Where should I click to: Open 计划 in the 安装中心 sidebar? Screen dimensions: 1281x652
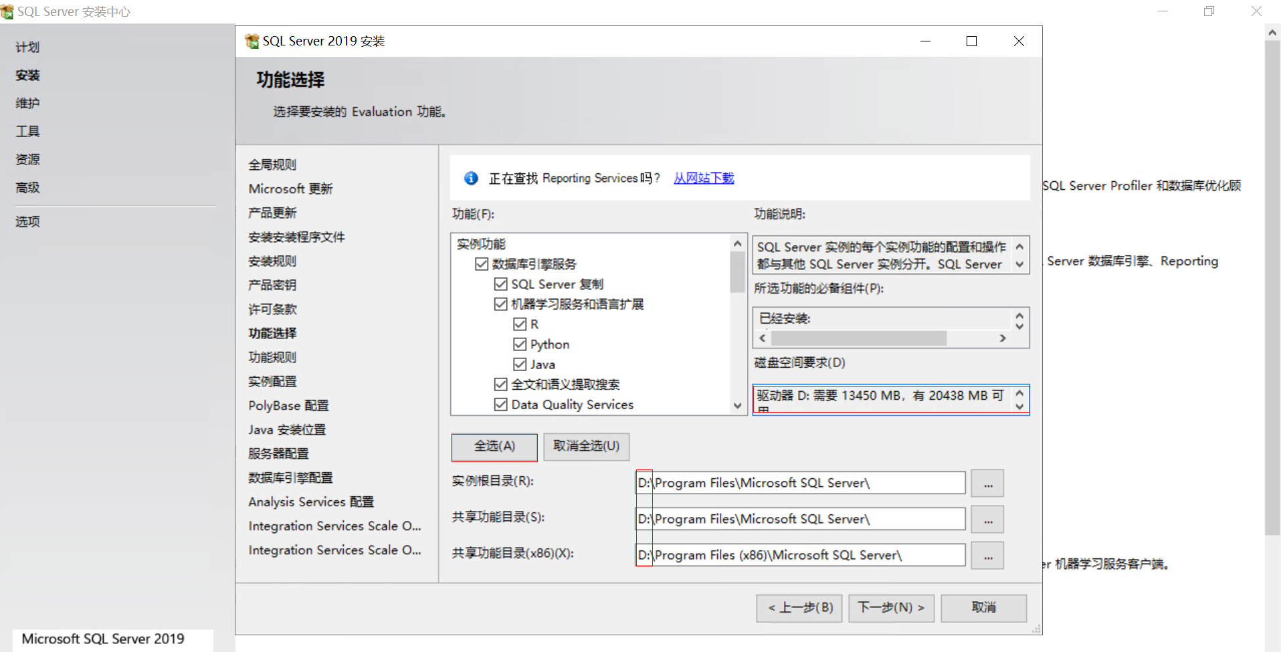click(27, 47)
